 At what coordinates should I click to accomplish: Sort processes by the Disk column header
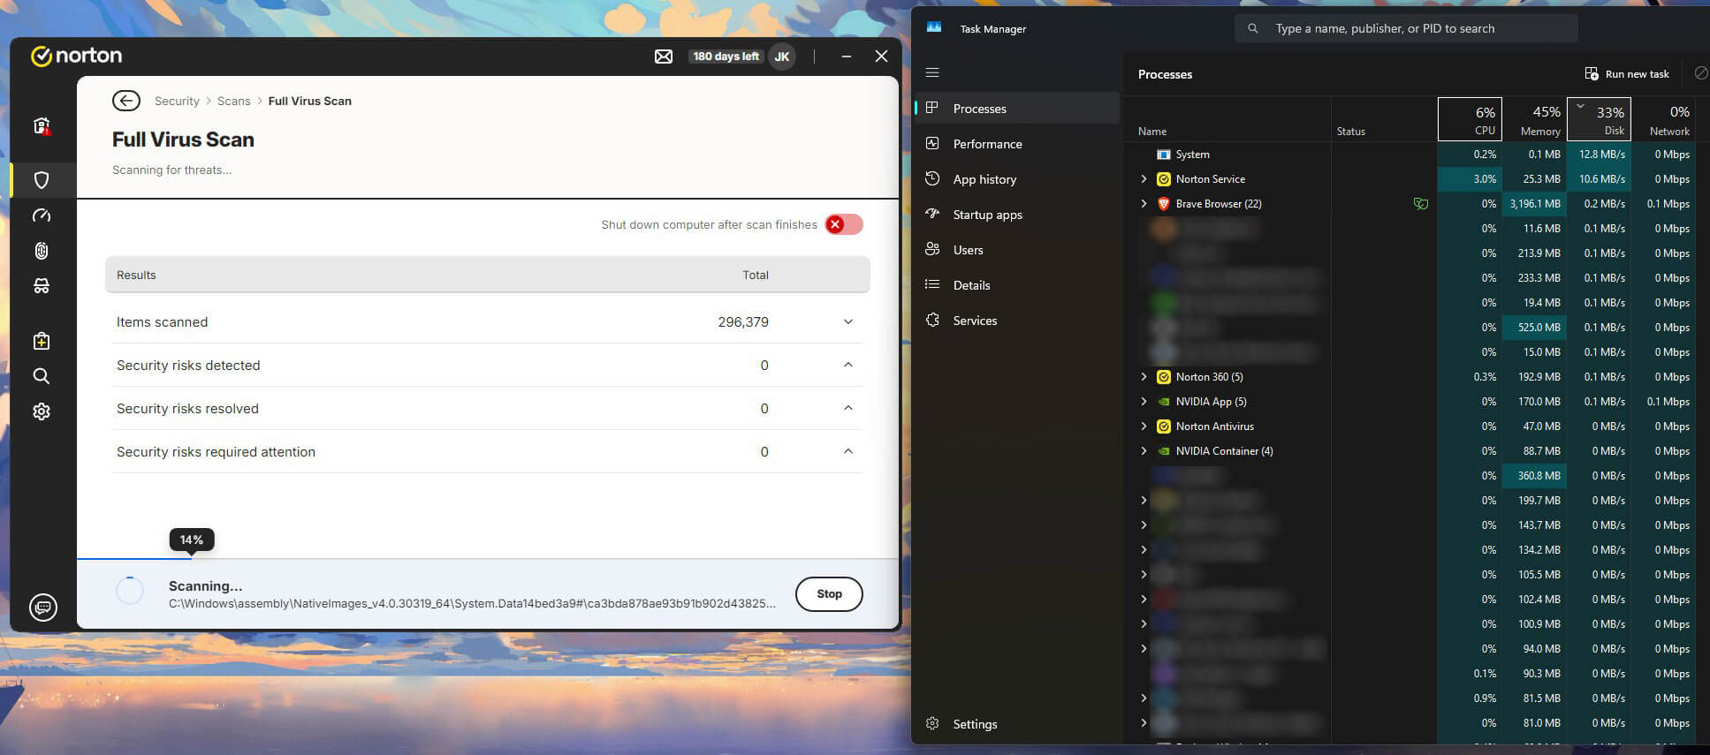[1599, 119]
